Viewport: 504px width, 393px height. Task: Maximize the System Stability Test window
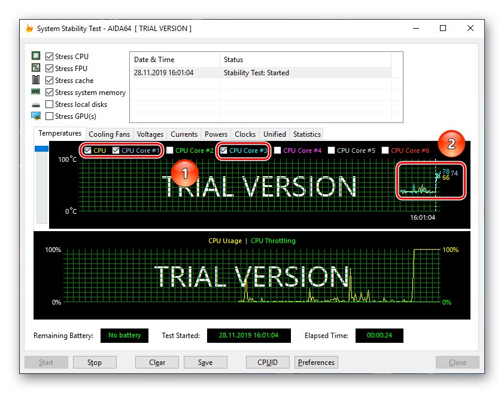point(443,28)
